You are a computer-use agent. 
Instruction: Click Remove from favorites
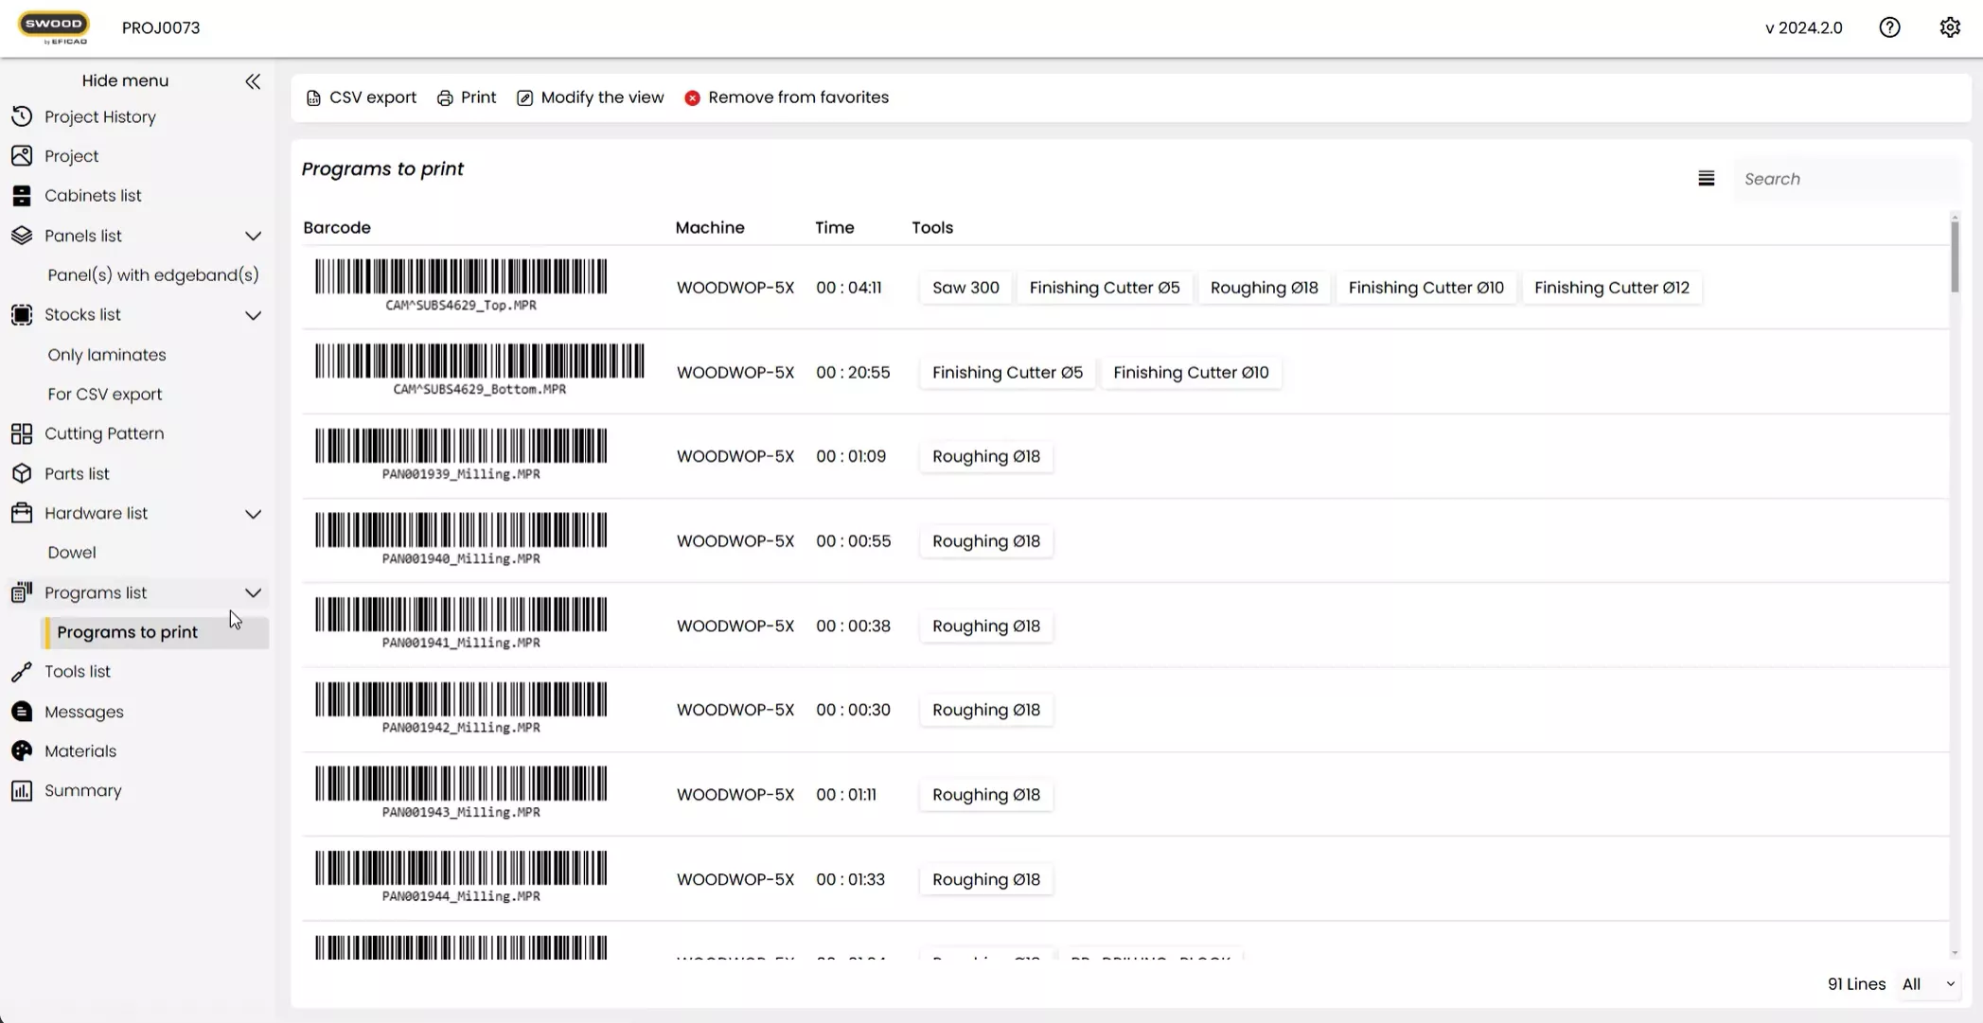(x=787, y=97)
